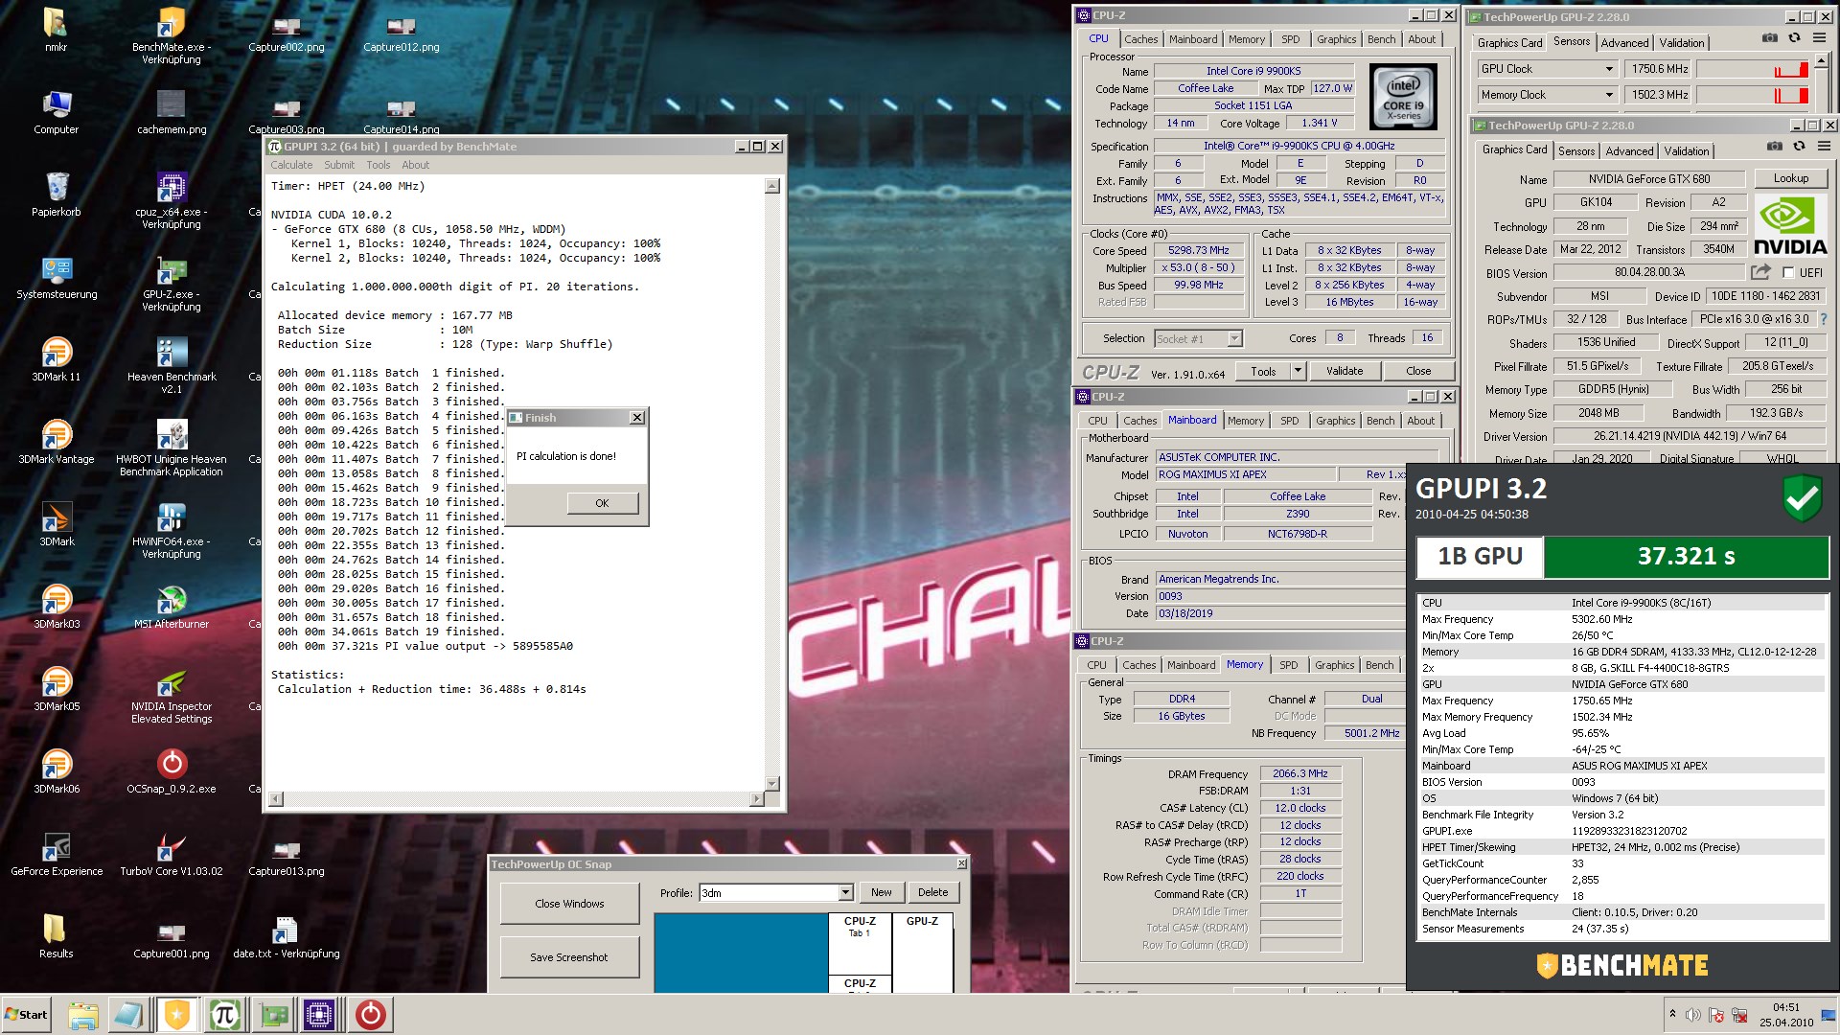Click GPU-Z tile in OC Snap layout
The width and height of the screenshot is (1840, 1035).
pos(922,953)
